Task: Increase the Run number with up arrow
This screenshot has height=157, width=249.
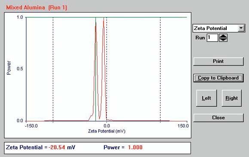Action: pyautogui.click(x=223, y=36)
